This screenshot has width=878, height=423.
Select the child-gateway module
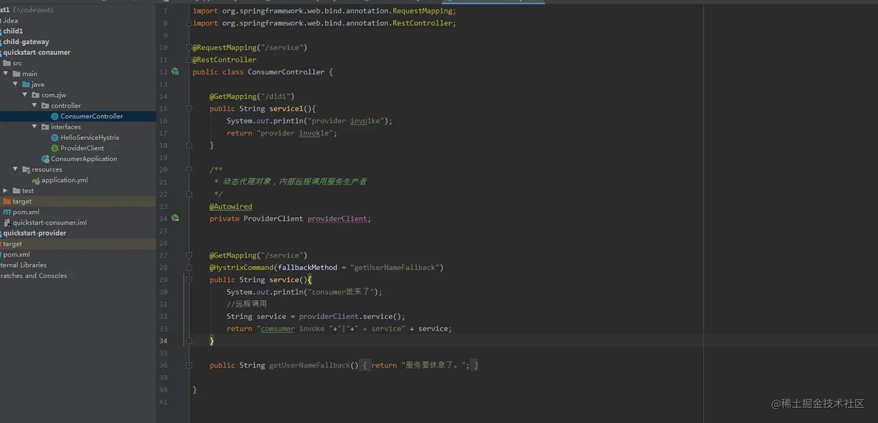coord(26,42)
